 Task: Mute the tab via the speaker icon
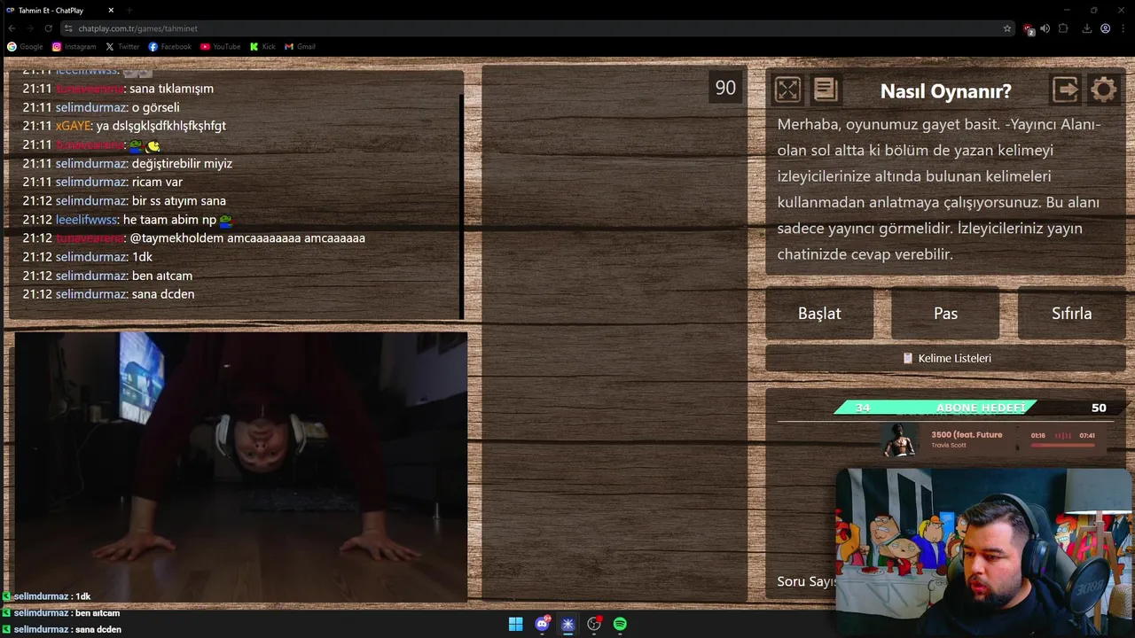1045,28
